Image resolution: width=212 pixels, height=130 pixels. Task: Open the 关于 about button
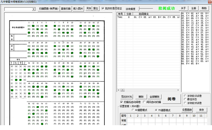click(183, 8)
